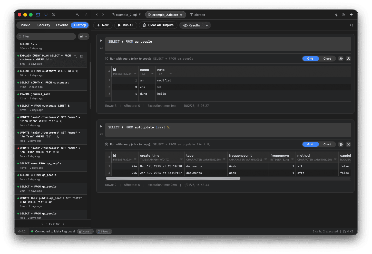
Task: Go to next page of history entries
Action: pyautogui.click(x=64, y=224)
